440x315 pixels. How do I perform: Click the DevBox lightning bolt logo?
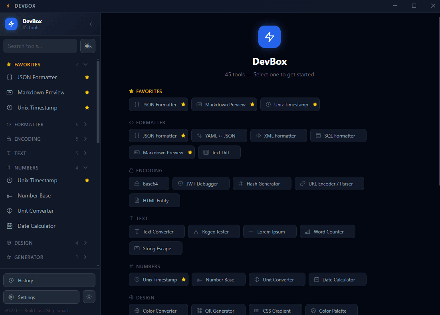point(11,24)
